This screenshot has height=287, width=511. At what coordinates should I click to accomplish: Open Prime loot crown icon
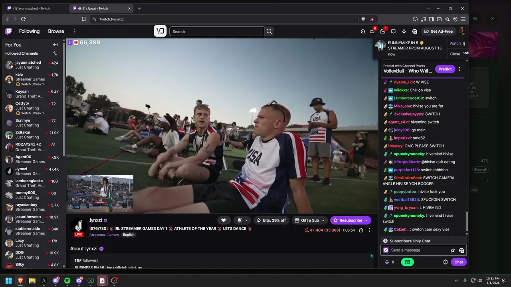(x=372, y=31)
